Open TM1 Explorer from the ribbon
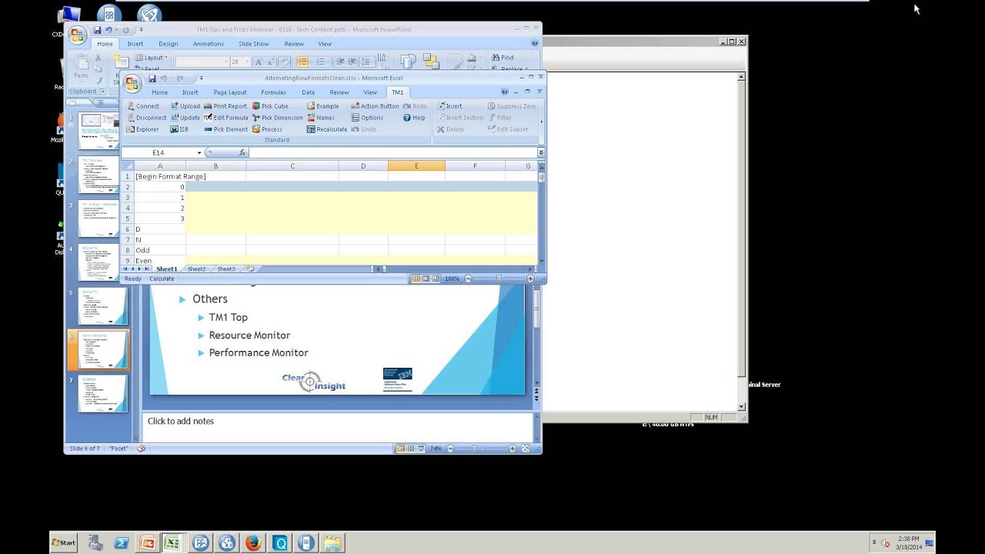 pos(142,129)
